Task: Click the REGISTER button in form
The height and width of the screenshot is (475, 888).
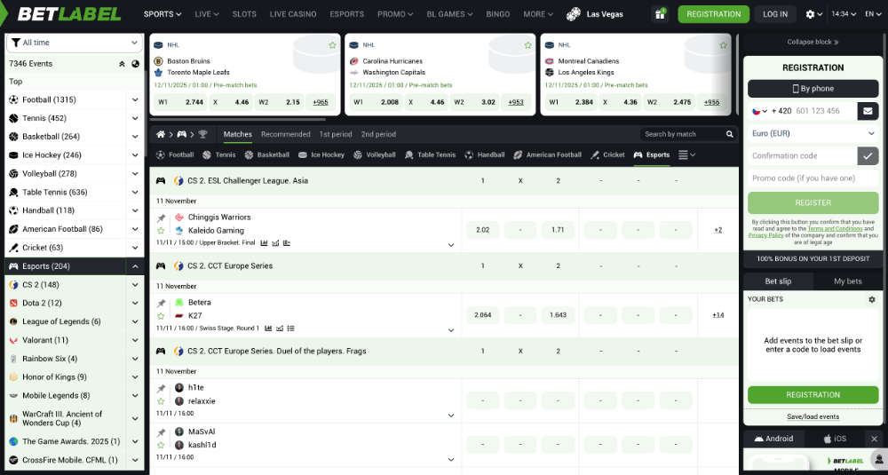Action: (x=813, y=202)
